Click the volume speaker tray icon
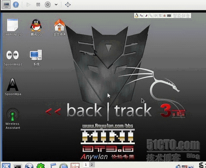The image size is (206, 168). point(178,166)
